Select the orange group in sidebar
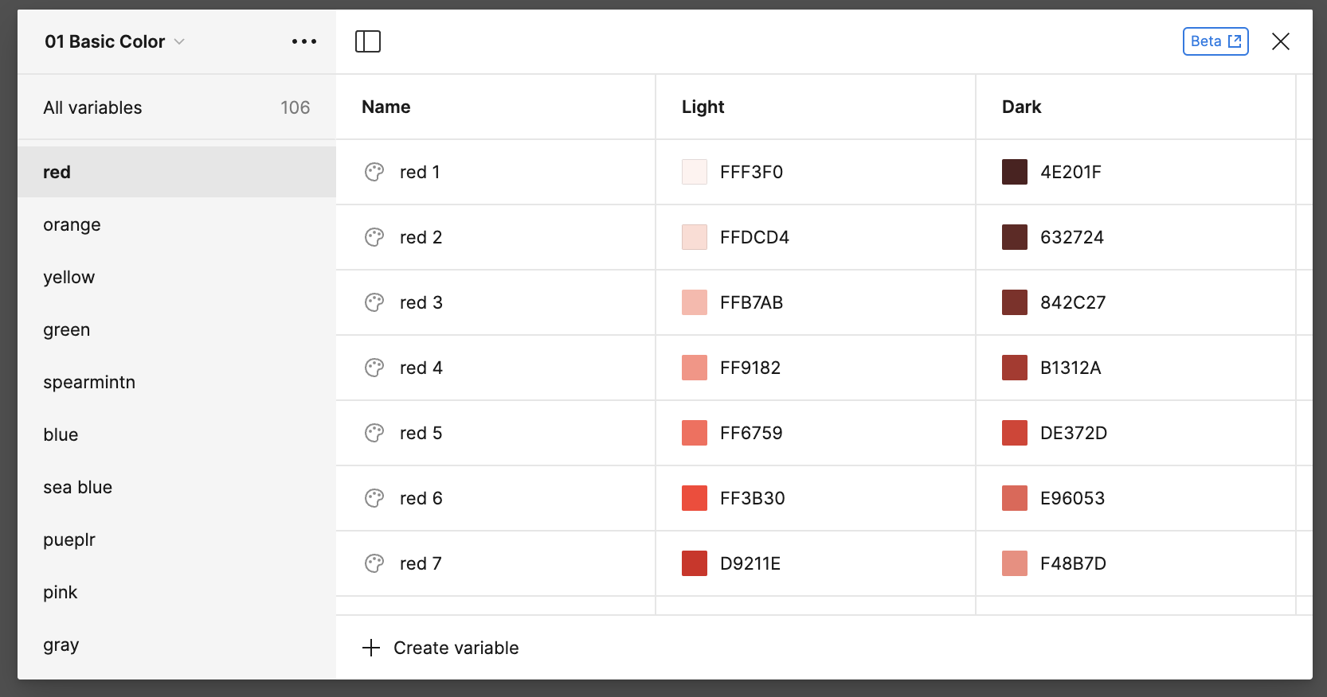This screenshot has width=1327, height=697. [72, 224]
